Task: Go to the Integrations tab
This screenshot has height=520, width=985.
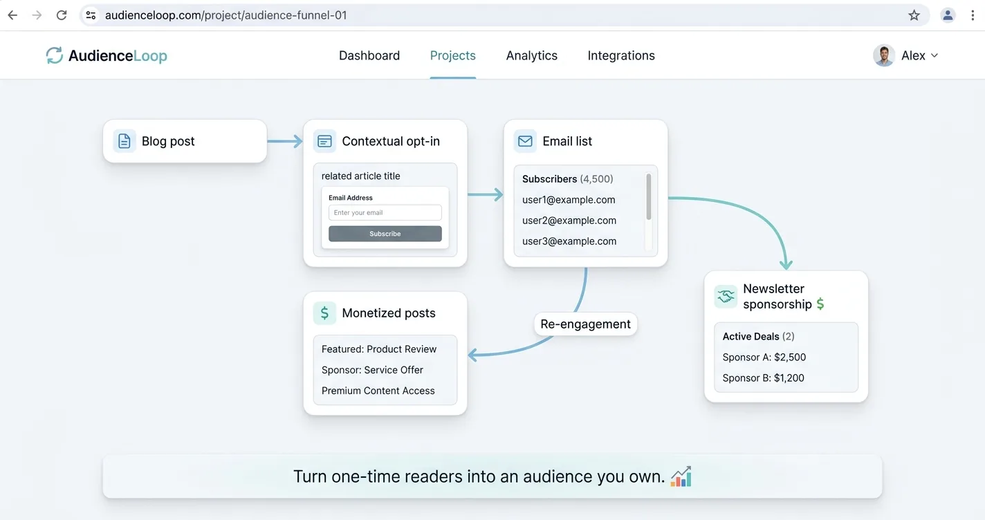Action: click(621, 55)
